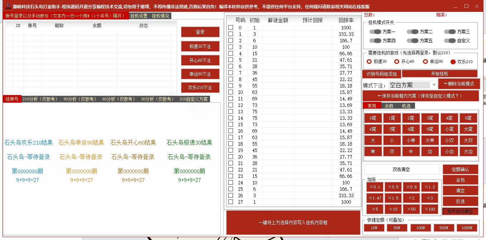Viewport: 486px width, 240px height.
Task: Click the 登录 login button
Action: [200, 32]
